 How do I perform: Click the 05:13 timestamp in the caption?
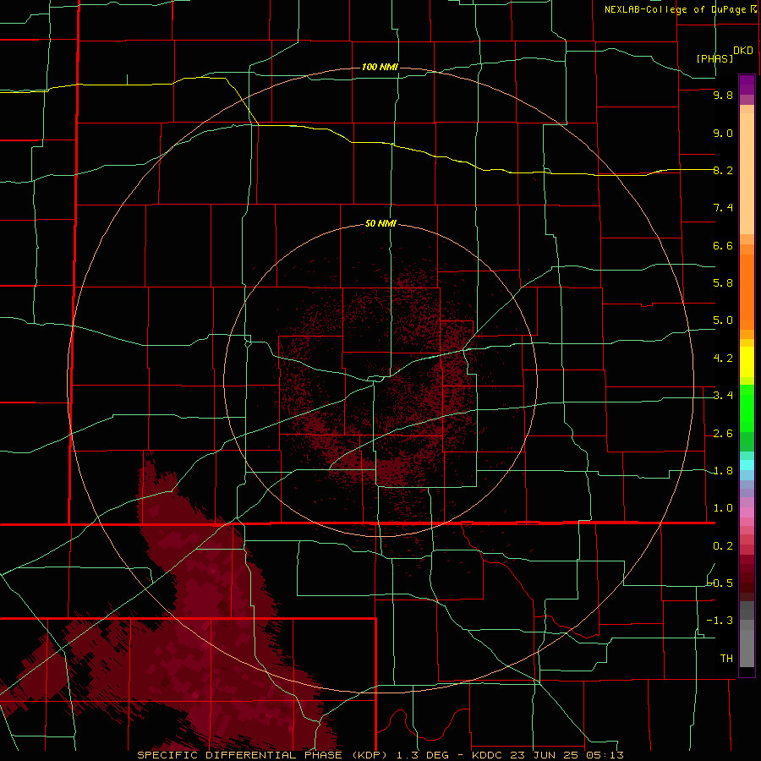pyautogui.click(x=605, y=755)
